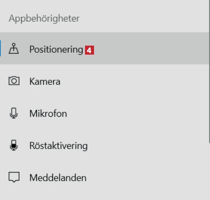Click the blue selection indicator beside Positionering
210x200 pixels.
pyautogui.click(x=0, y=48)
